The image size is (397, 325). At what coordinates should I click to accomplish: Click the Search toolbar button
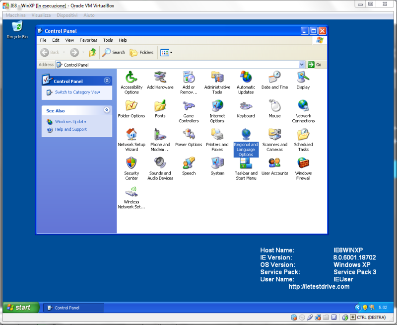pyautogui.click(x=114, y=53)
